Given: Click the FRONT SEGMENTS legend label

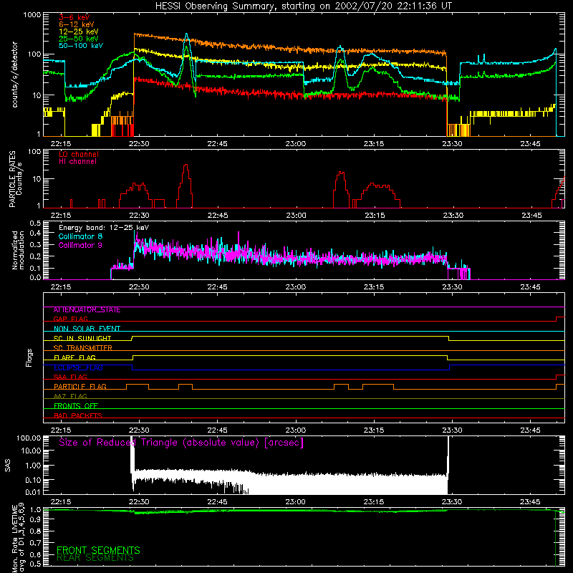Looking at the screenshot, I should [x=98, y=550].
